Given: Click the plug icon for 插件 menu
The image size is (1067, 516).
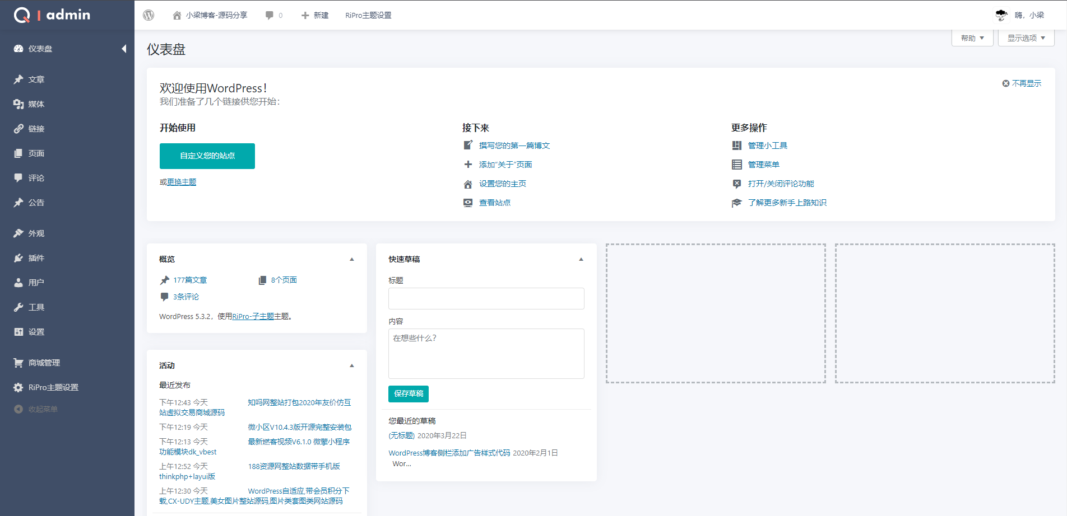Looking at the screenshot, I should [18, 258].
